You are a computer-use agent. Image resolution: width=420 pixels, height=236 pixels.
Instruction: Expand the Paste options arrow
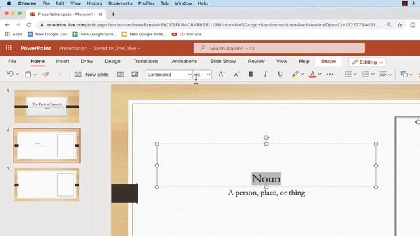(x=35, y=75)
